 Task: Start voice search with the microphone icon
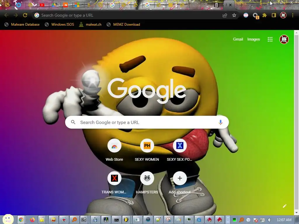220,122
